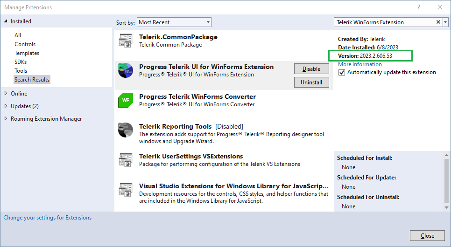Viewport: 451px width, 247px height.
Task: Click the Sort by label
Action: (x=126, y=23)
